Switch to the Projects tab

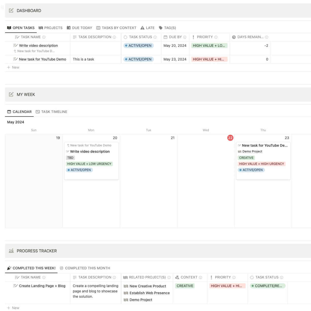[50, 28]
